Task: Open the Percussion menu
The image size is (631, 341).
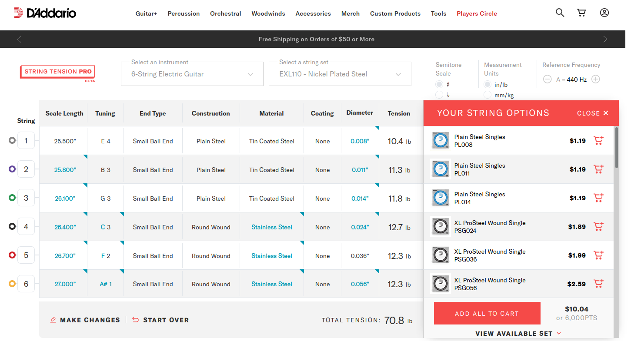Action: tap(184, 13)
